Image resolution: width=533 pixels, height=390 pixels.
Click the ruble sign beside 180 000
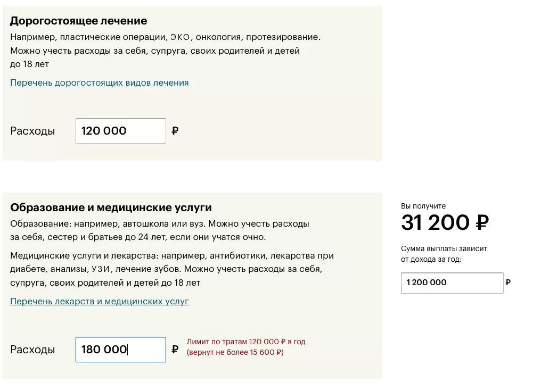tap(175, 350)
